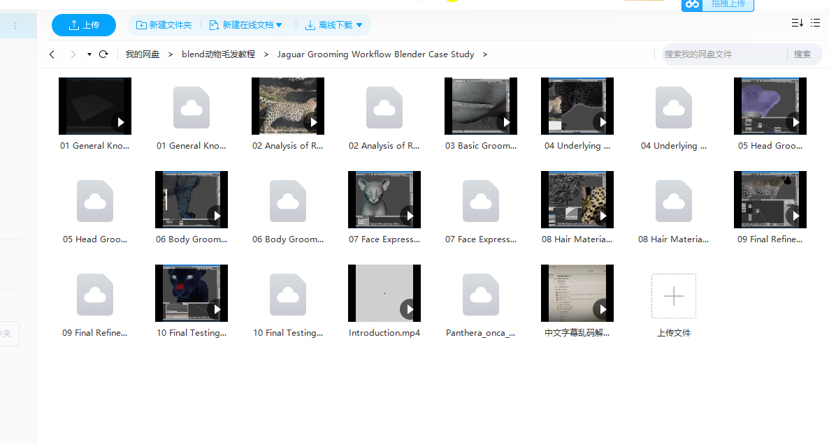Open 05 Head Groo... purple head video thumbnail

[x=770, y=106]
